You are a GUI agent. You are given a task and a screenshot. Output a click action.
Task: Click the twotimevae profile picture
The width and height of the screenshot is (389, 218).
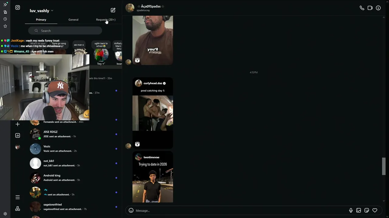139,157
